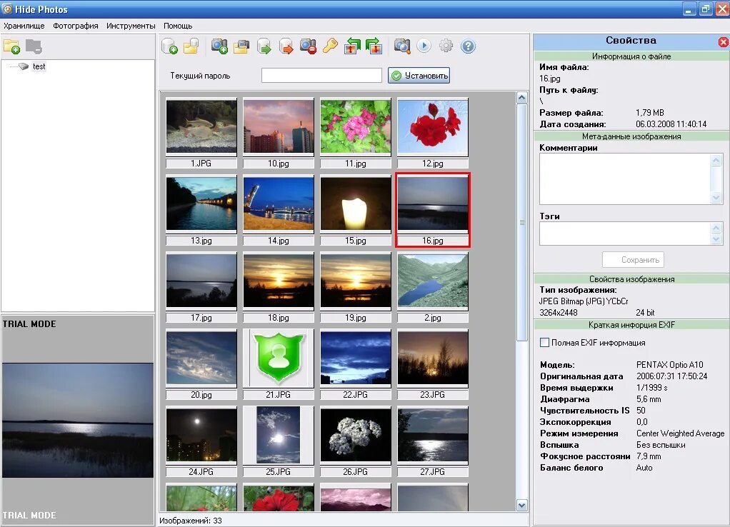
Task: Add photo using camera plus icon
Action: click(x=219, y=46)
